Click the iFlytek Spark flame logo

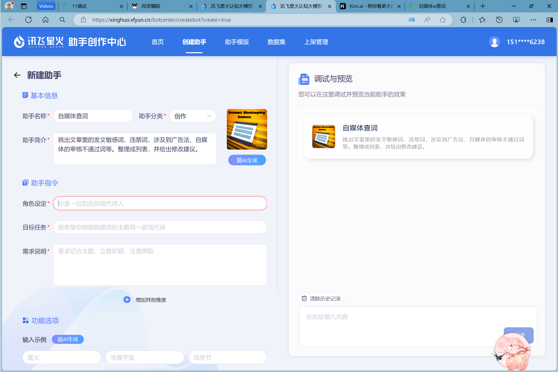(19, 42)
